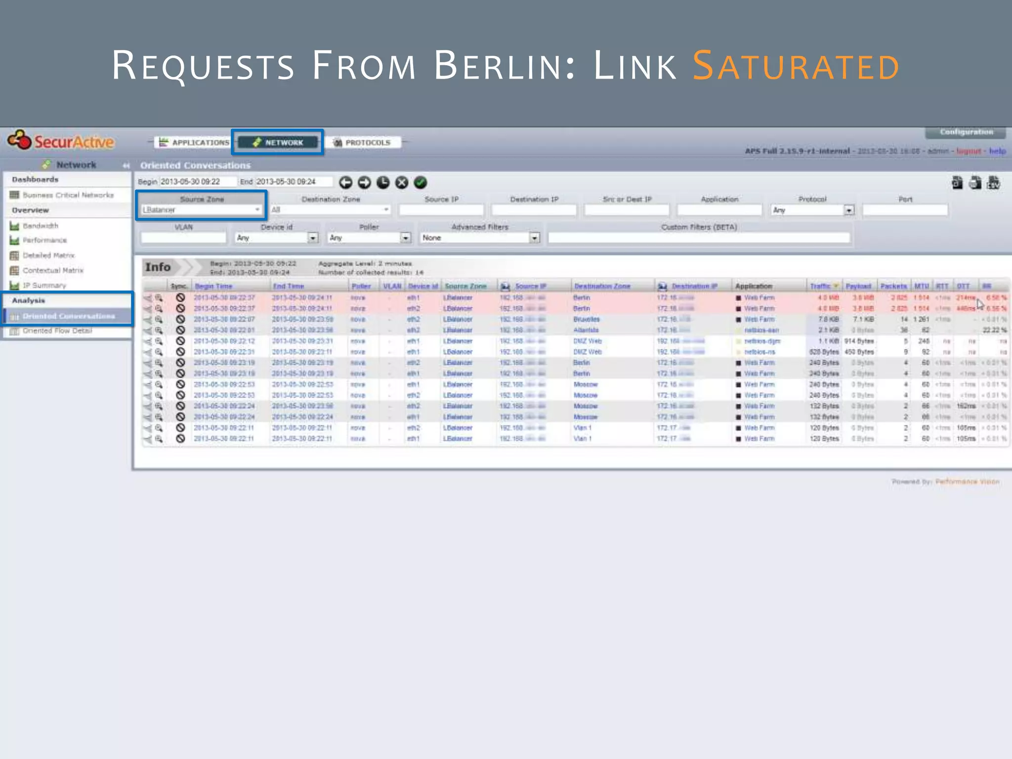Open the Source Zone dropdown
Viewport: 1012px width, 759px height.
coord(202,210)
